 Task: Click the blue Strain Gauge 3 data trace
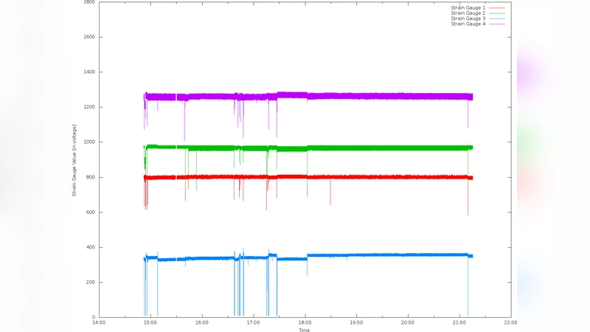[x=369, y=255]
